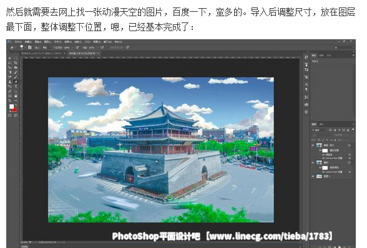Select the Brush tool
Image resolution: width=367 pixels, height=248 pixels.
pos(16,77)
